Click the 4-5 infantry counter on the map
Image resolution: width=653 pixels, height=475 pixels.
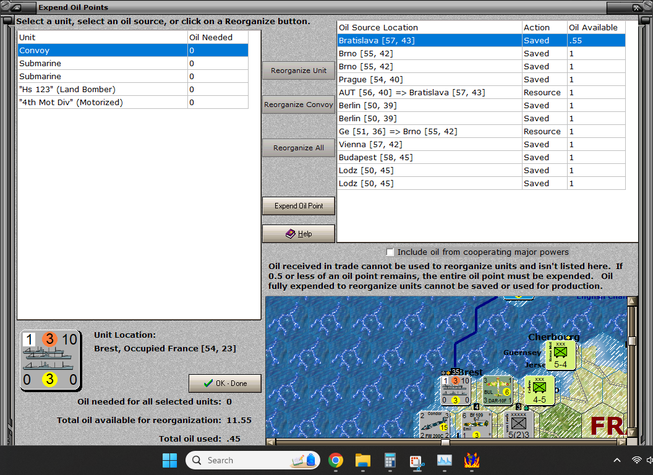(539, 390)
